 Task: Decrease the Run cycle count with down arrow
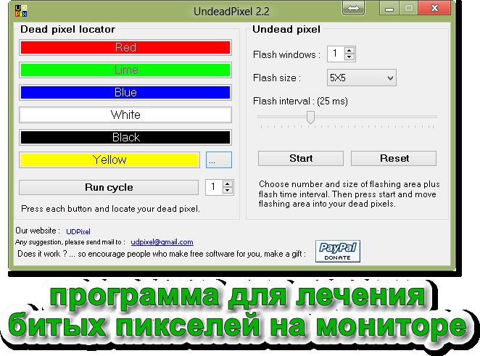coord(228,191)
